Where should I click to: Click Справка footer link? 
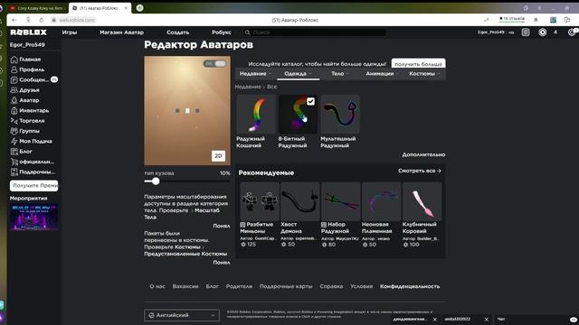[x=331, y=286]
